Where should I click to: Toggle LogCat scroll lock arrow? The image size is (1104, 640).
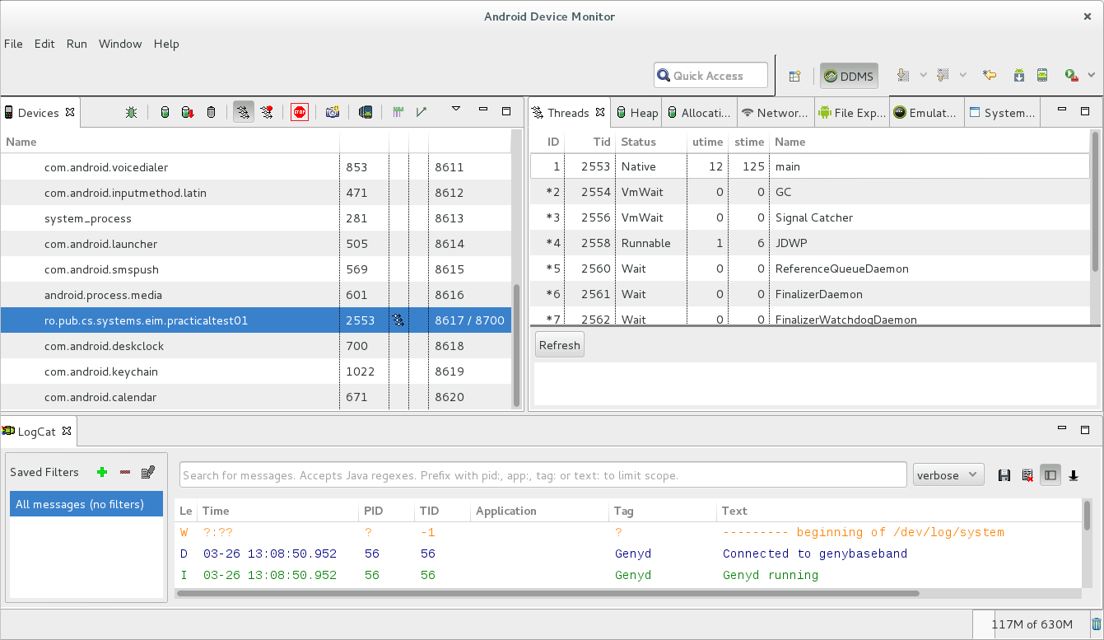click(1074, 475)
